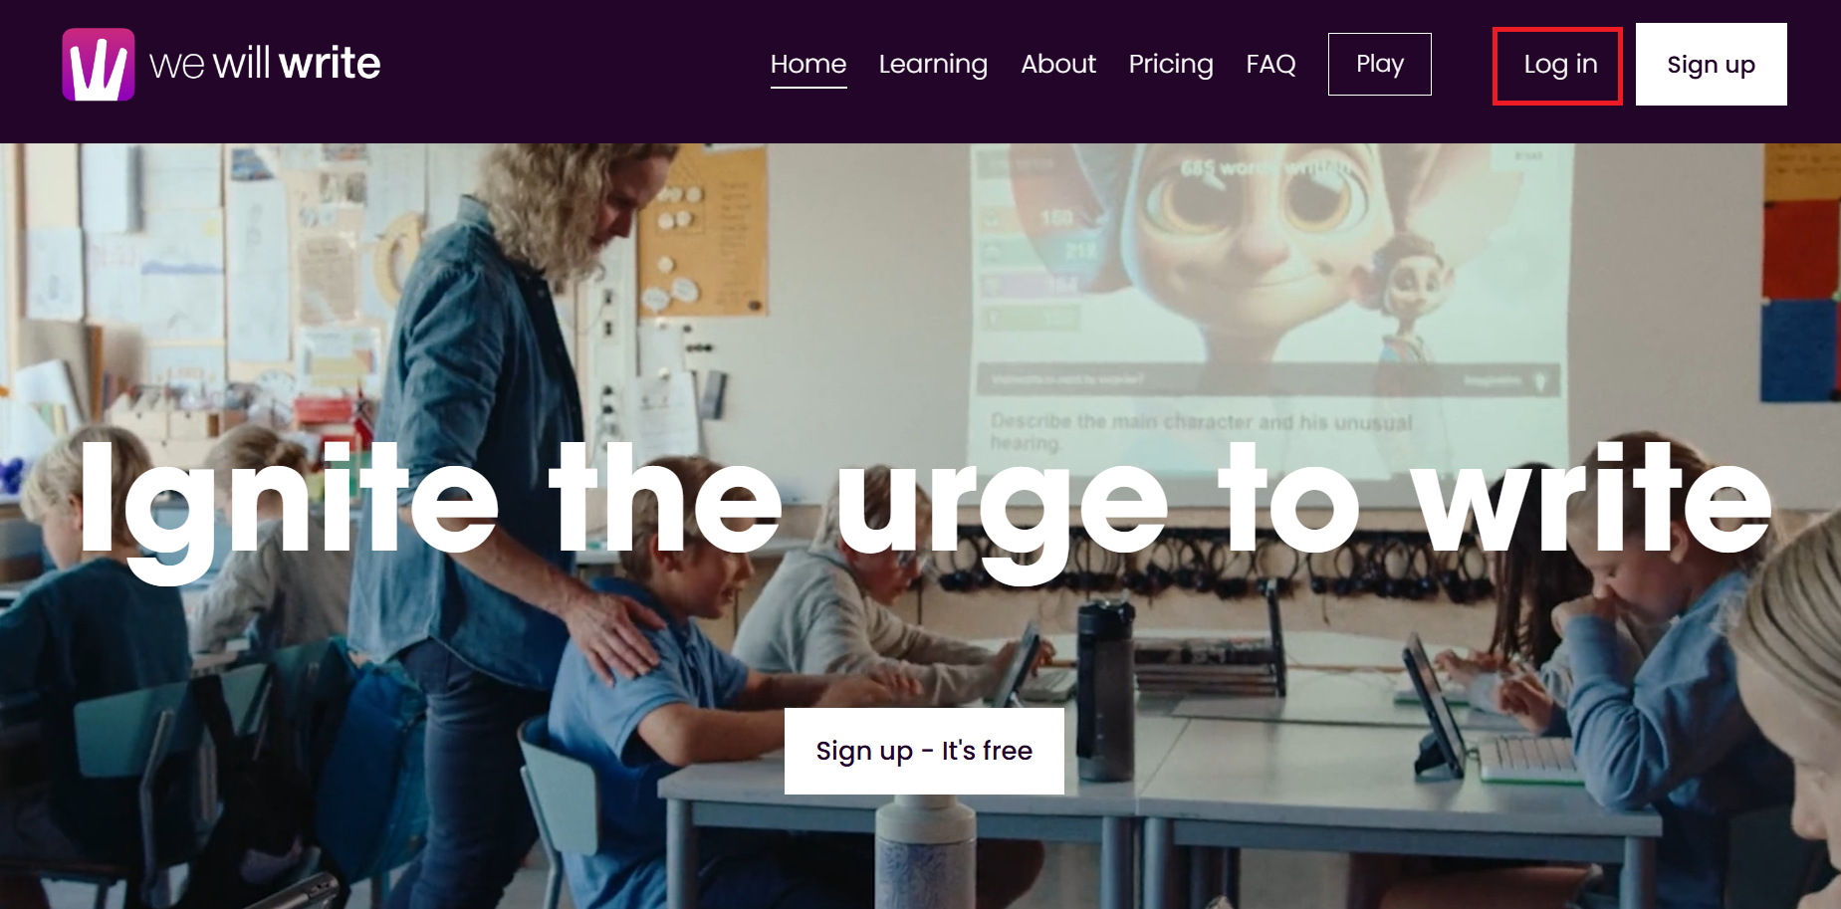1841x909 pixels.
Task: Click the word "write" in hero headline
Action: pos(1595,497)
